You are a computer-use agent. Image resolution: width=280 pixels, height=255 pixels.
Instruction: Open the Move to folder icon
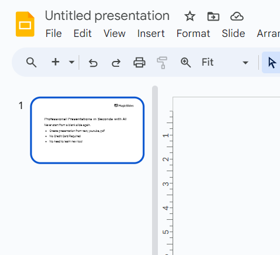tap(213, 16)
